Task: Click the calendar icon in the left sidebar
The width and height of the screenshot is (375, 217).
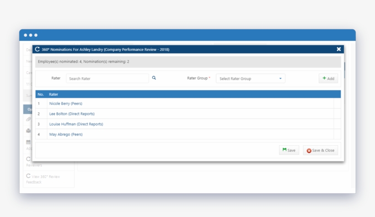Action: click(28, 142)
